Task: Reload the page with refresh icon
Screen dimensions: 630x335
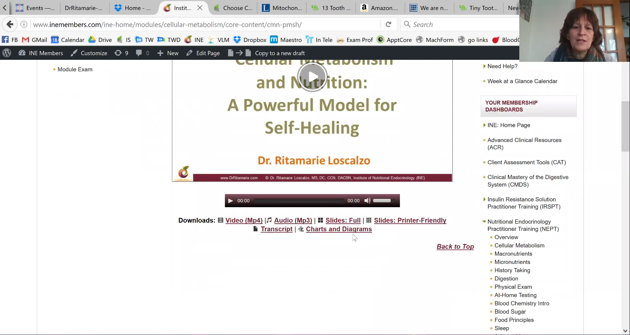Action: [x=389, y=24]
